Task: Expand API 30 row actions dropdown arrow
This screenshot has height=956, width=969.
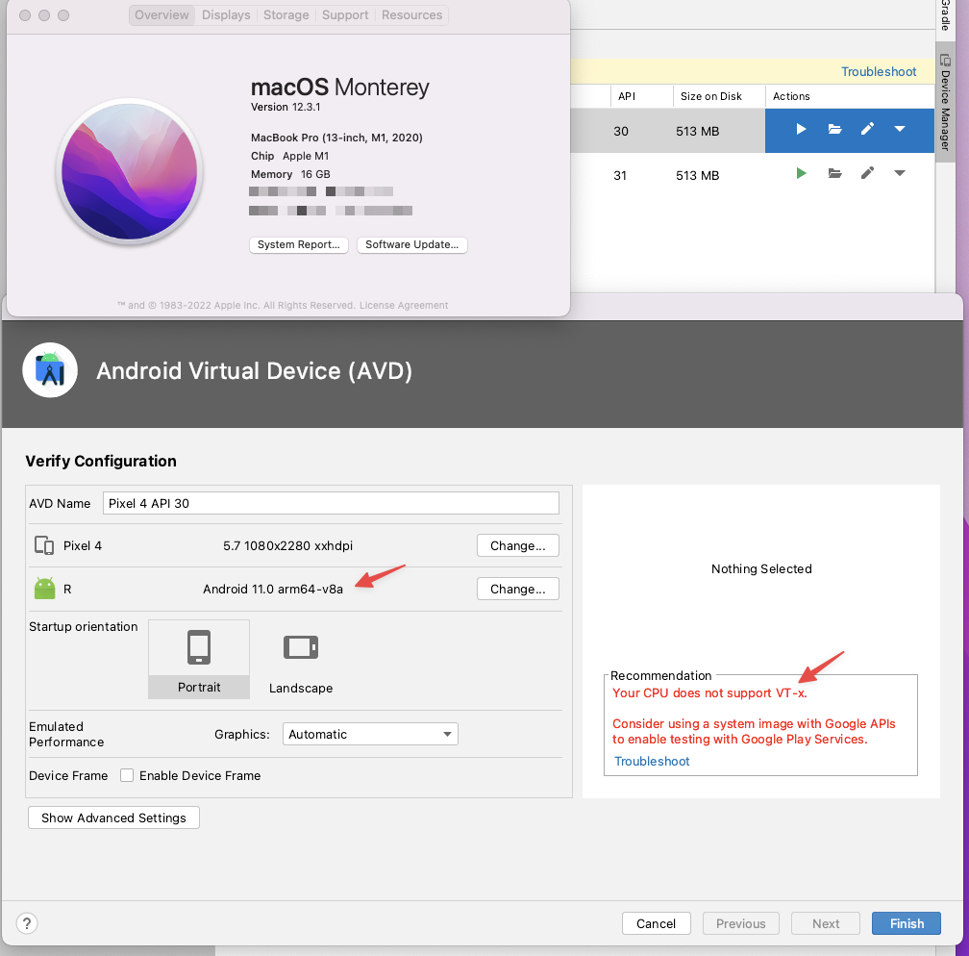Action: (900, 129)
